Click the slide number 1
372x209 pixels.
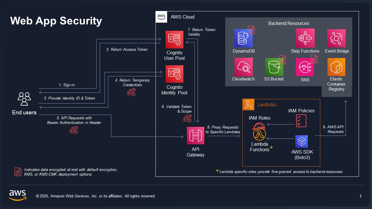tap(361, 197)
